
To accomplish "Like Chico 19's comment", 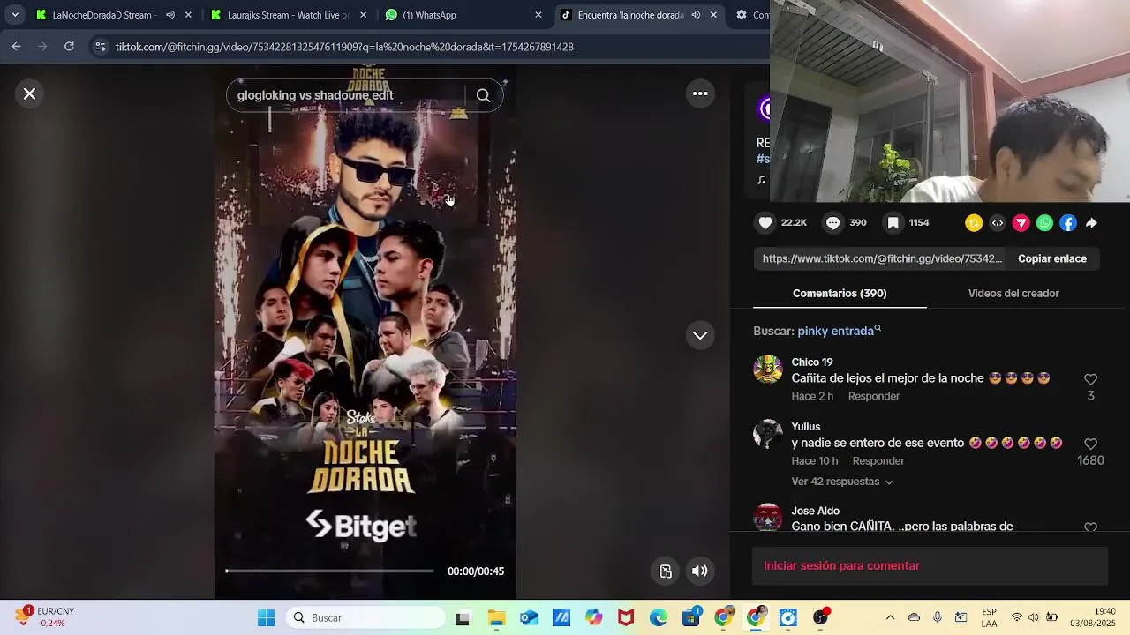I will [x=1090, y=379].
